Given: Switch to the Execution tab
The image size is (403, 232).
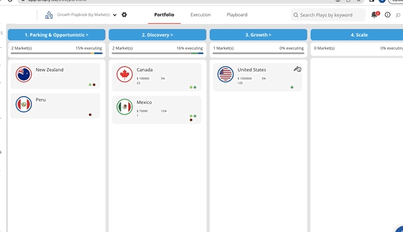Looking at the screenshot, I should pos(200,14).
